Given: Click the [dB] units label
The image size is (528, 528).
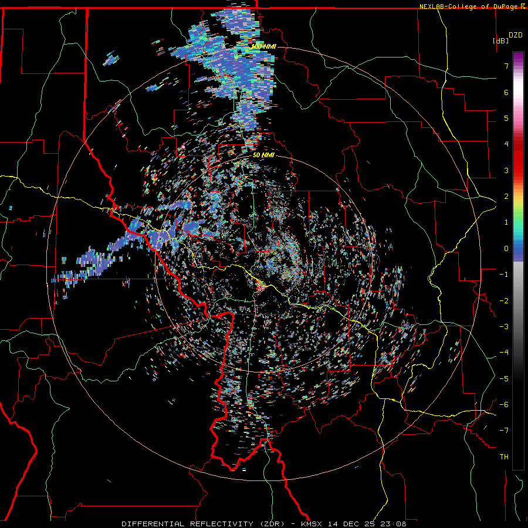Looking at the screenshot, I should tap(501, 40).
